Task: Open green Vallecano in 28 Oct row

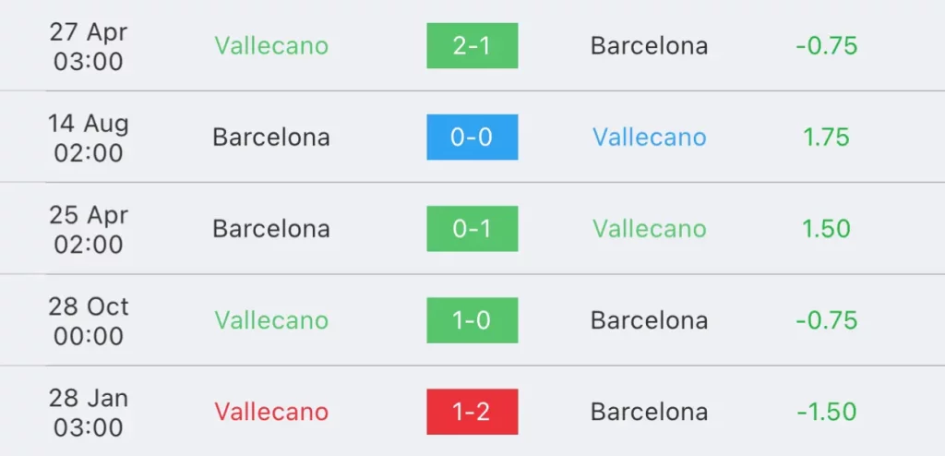Action: click(271, 320)
